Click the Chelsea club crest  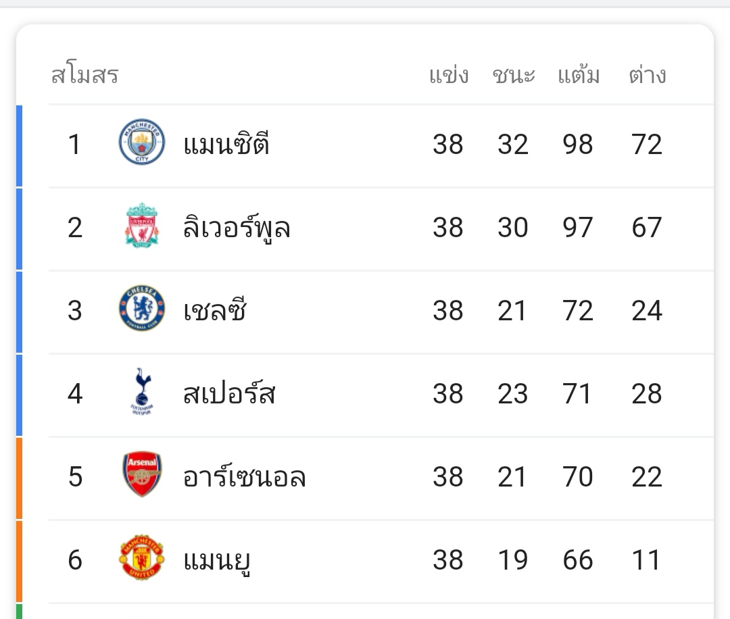pyautogui.click(x=142, y=309)
